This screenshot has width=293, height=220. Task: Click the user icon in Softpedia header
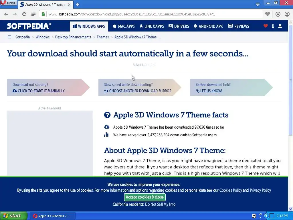point(280,26)
